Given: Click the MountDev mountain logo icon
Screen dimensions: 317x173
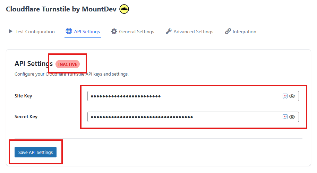Looking at the screenshot, I should [124, 9].
